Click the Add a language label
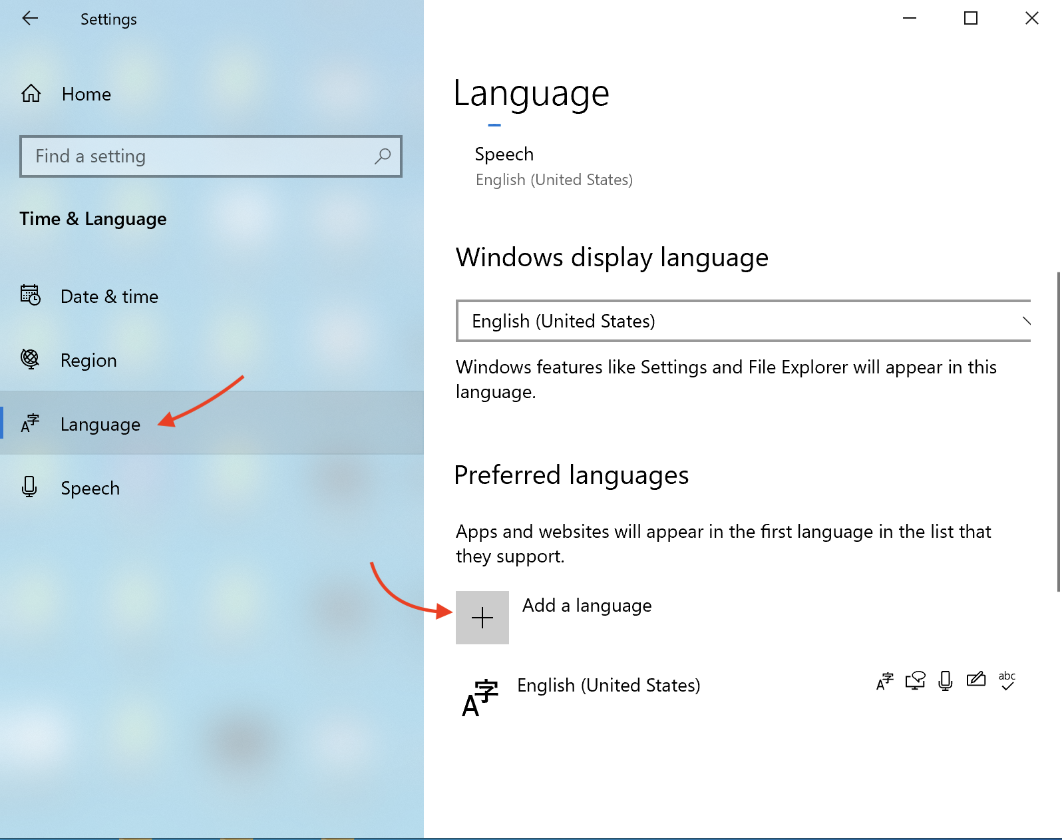Screen dimensions: 1062x840 tap(587, 605)
